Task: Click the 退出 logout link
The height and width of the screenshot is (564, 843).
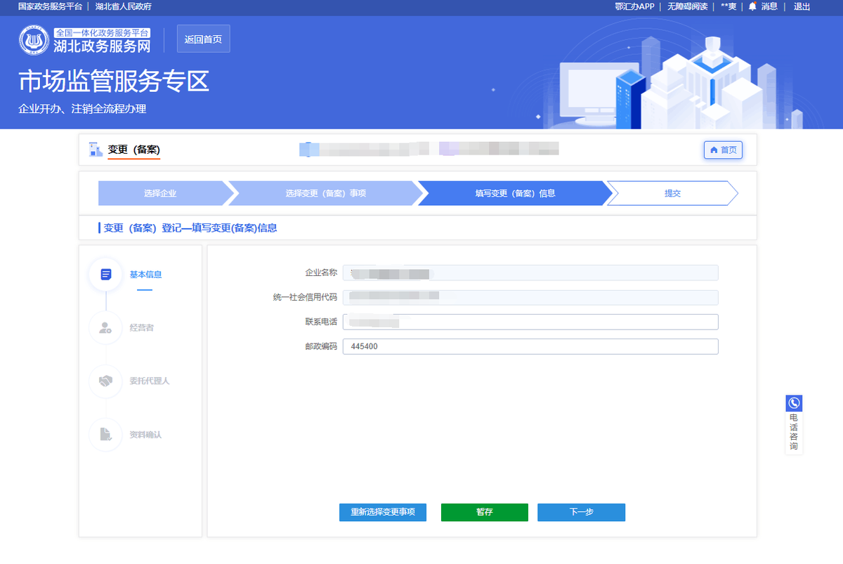Action: tap(802, 6)
